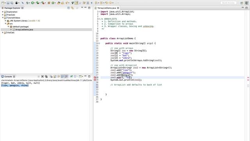
Task: Select ArrayListDemo.java in Package Explorer
Action: 24,30
